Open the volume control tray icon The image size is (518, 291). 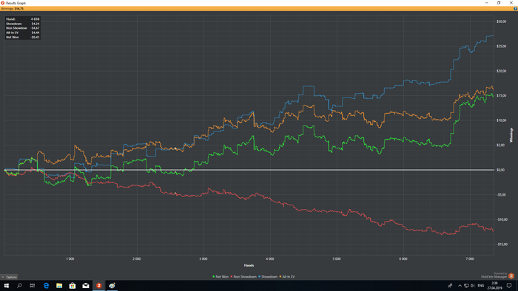click(472, 286)
